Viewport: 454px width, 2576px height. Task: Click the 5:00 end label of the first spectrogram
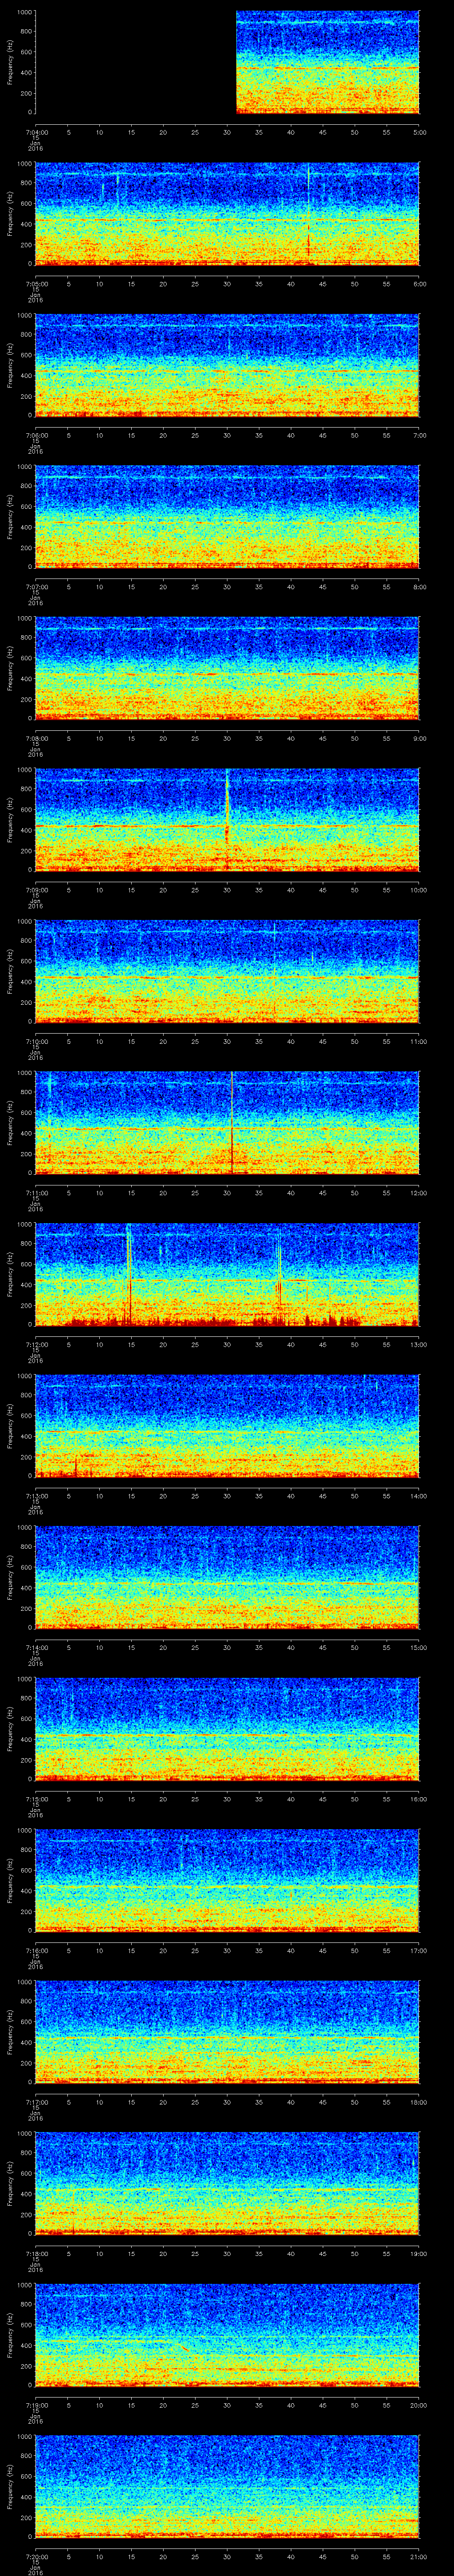[419, 132]
